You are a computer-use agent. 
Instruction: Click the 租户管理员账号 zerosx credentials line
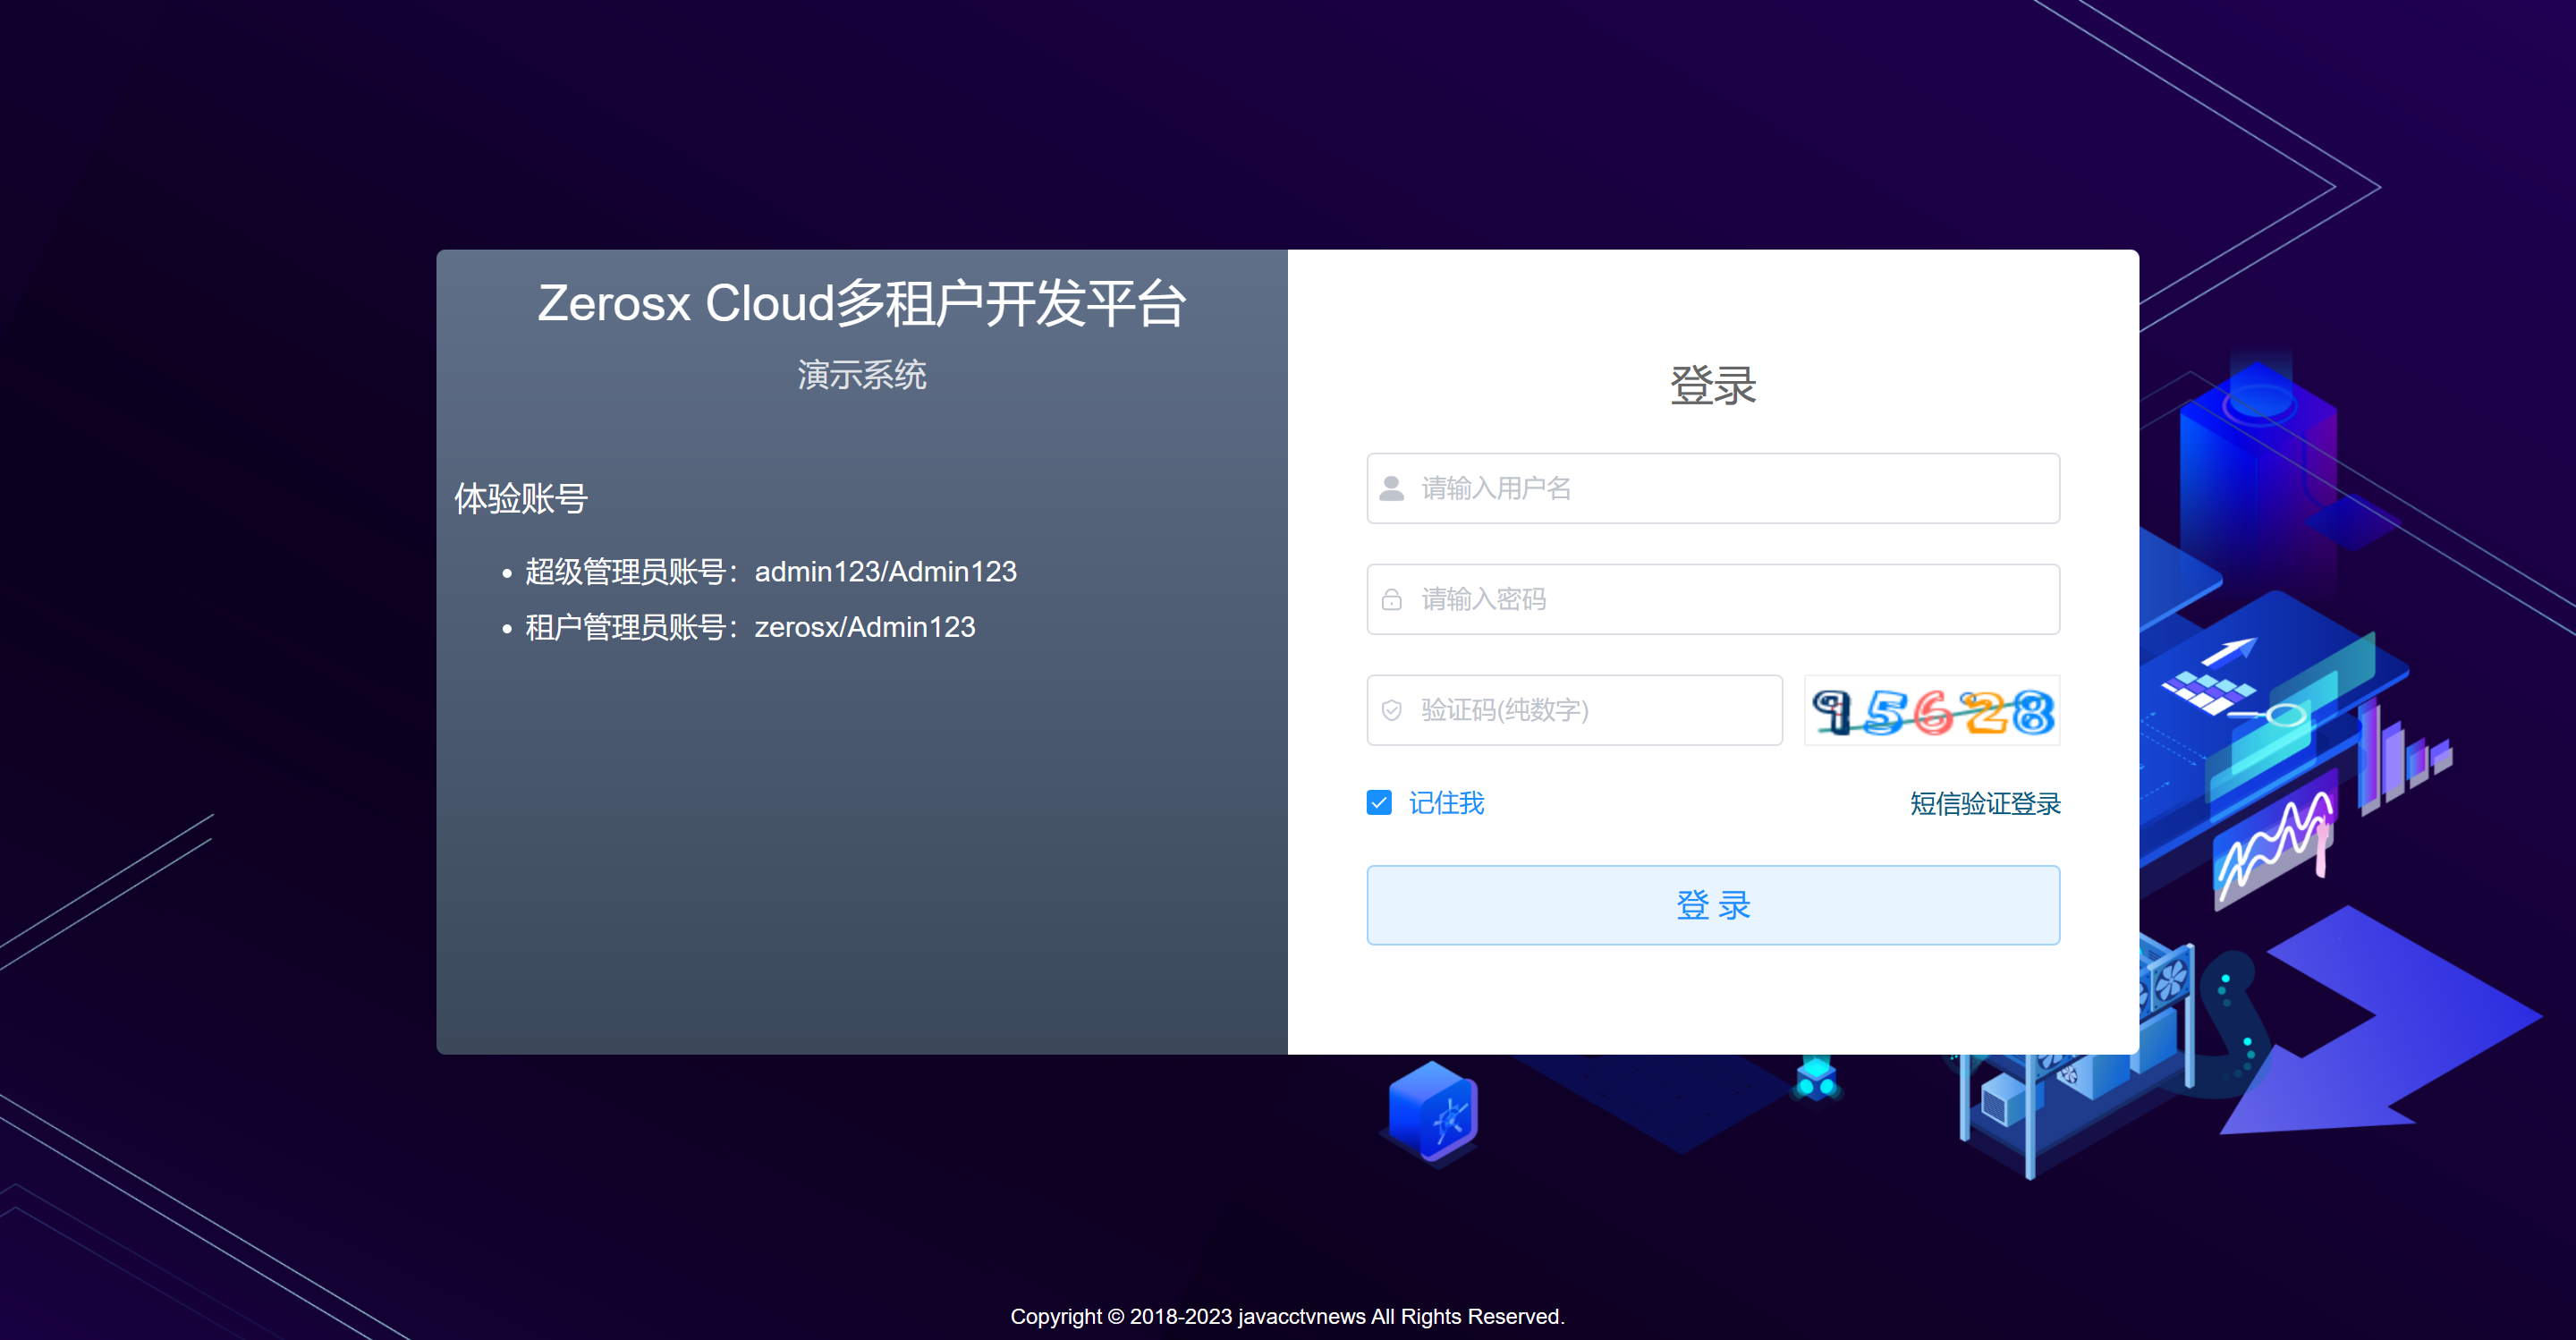(750, 627)
